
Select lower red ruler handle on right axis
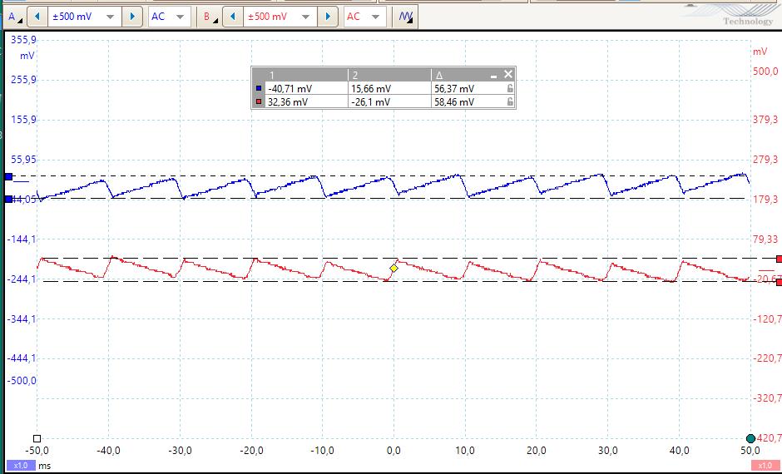coord(779,282)
